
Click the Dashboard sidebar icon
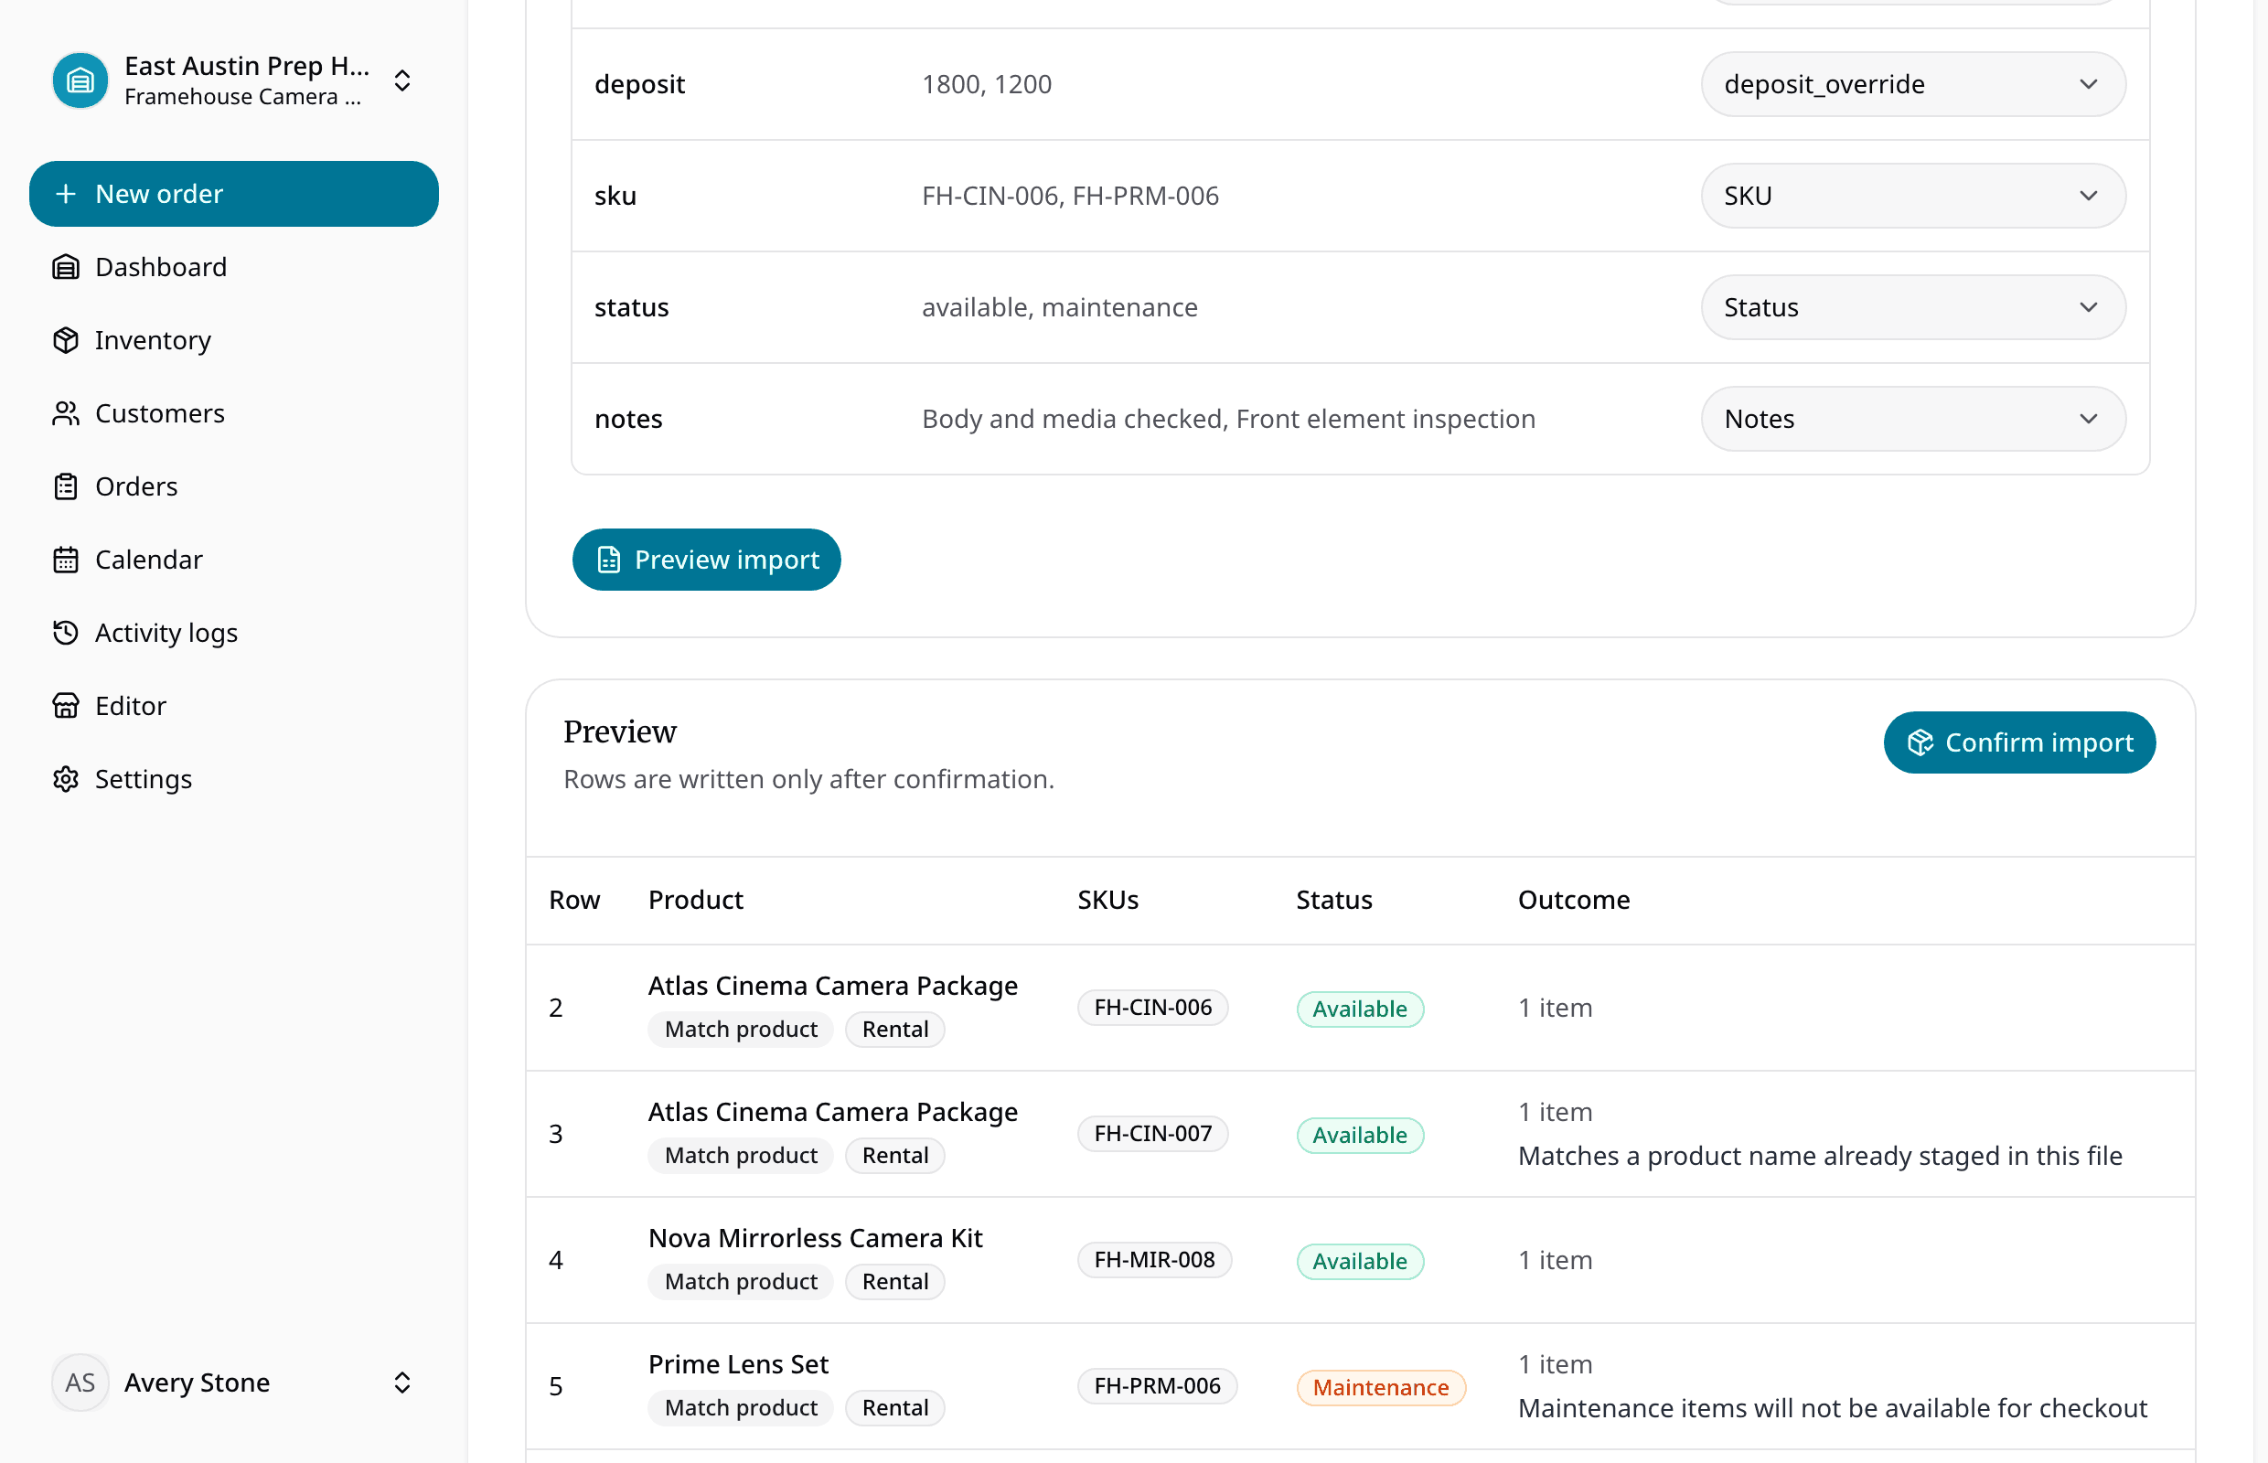click(x=66, y=267)
